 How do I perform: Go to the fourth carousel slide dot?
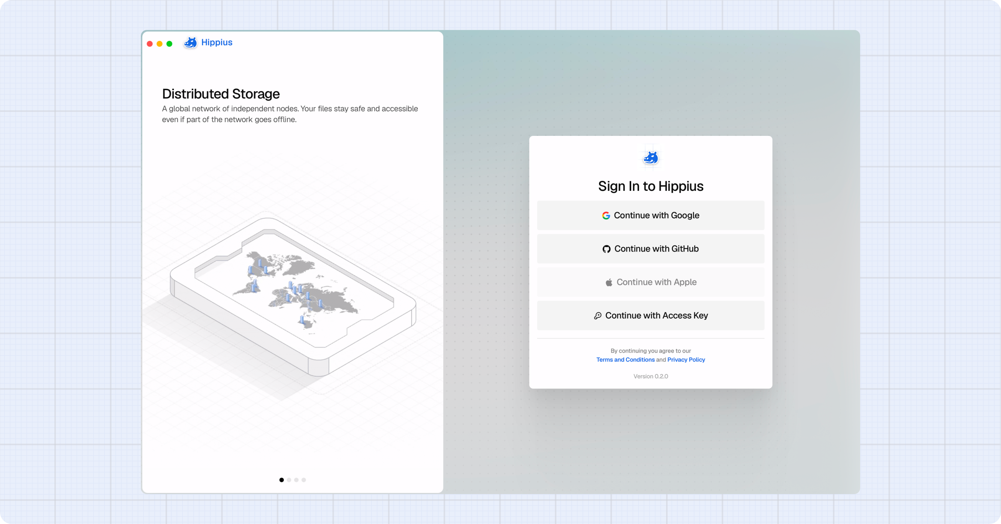pyautogui.click(x=303, y=480)
